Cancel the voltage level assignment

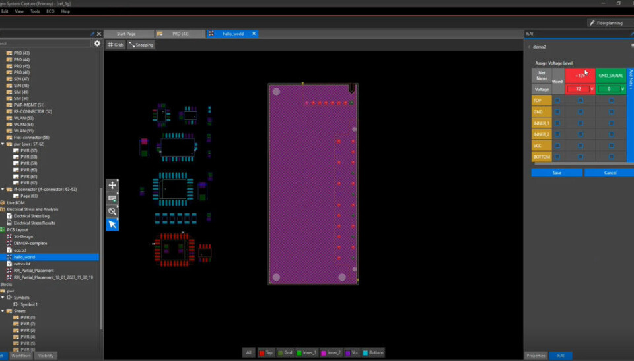click(x=610, y=173)
